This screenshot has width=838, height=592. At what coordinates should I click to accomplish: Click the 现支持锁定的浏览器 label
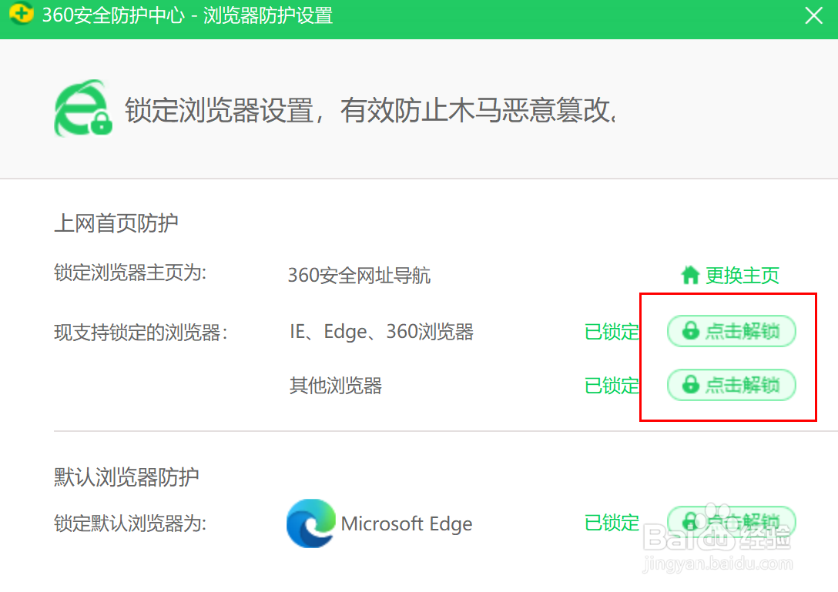click(140, 333)
